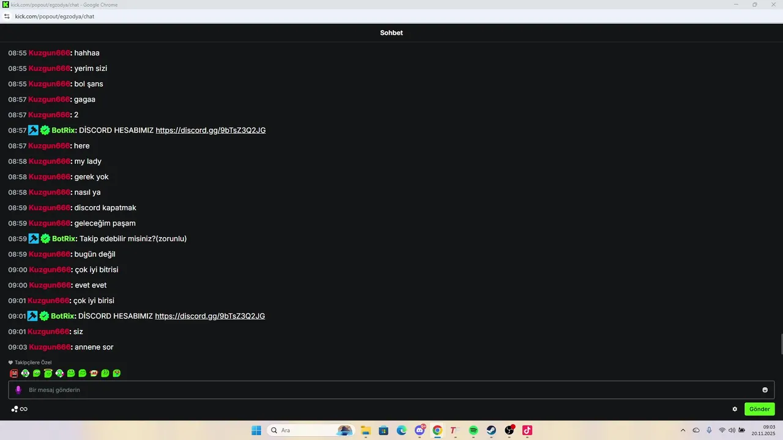
Task: Open Discord from the taskbar
Action: click(420, 430)
